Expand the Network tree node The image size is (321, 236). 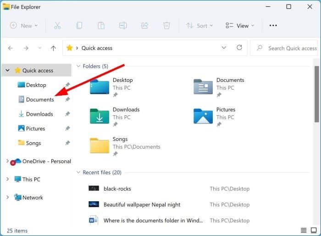point(8,197)
